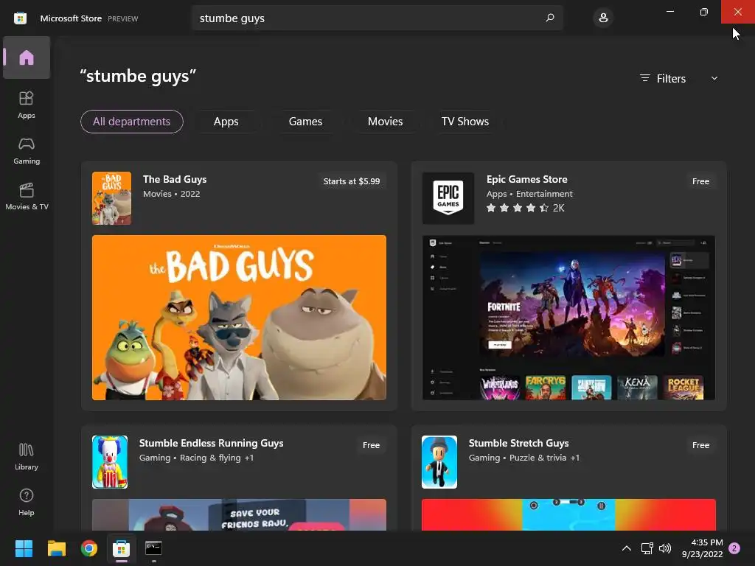Click the Epic Games logo icon
Screen dimensions: 755x566
pyautogui.click(x=448, y=198)
